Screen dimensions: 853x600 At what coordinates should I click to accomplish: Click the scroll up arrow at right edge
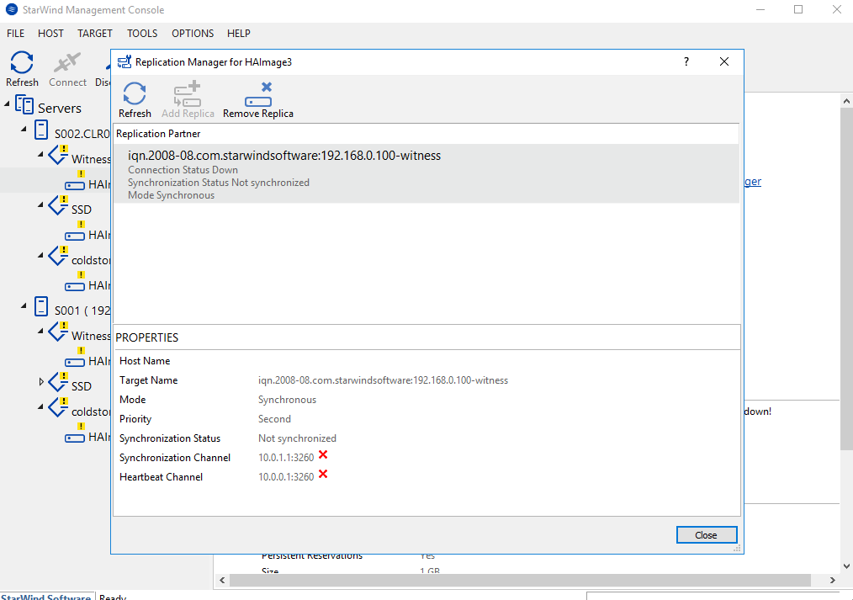click(846, 101)
